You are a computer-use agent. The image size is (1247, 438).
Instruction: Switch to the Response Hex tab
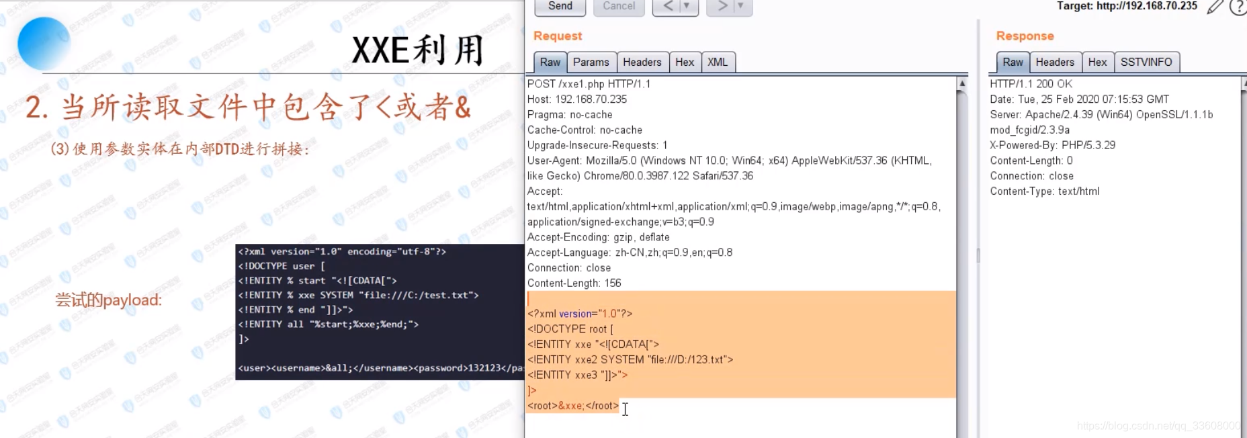point(1097,62)
